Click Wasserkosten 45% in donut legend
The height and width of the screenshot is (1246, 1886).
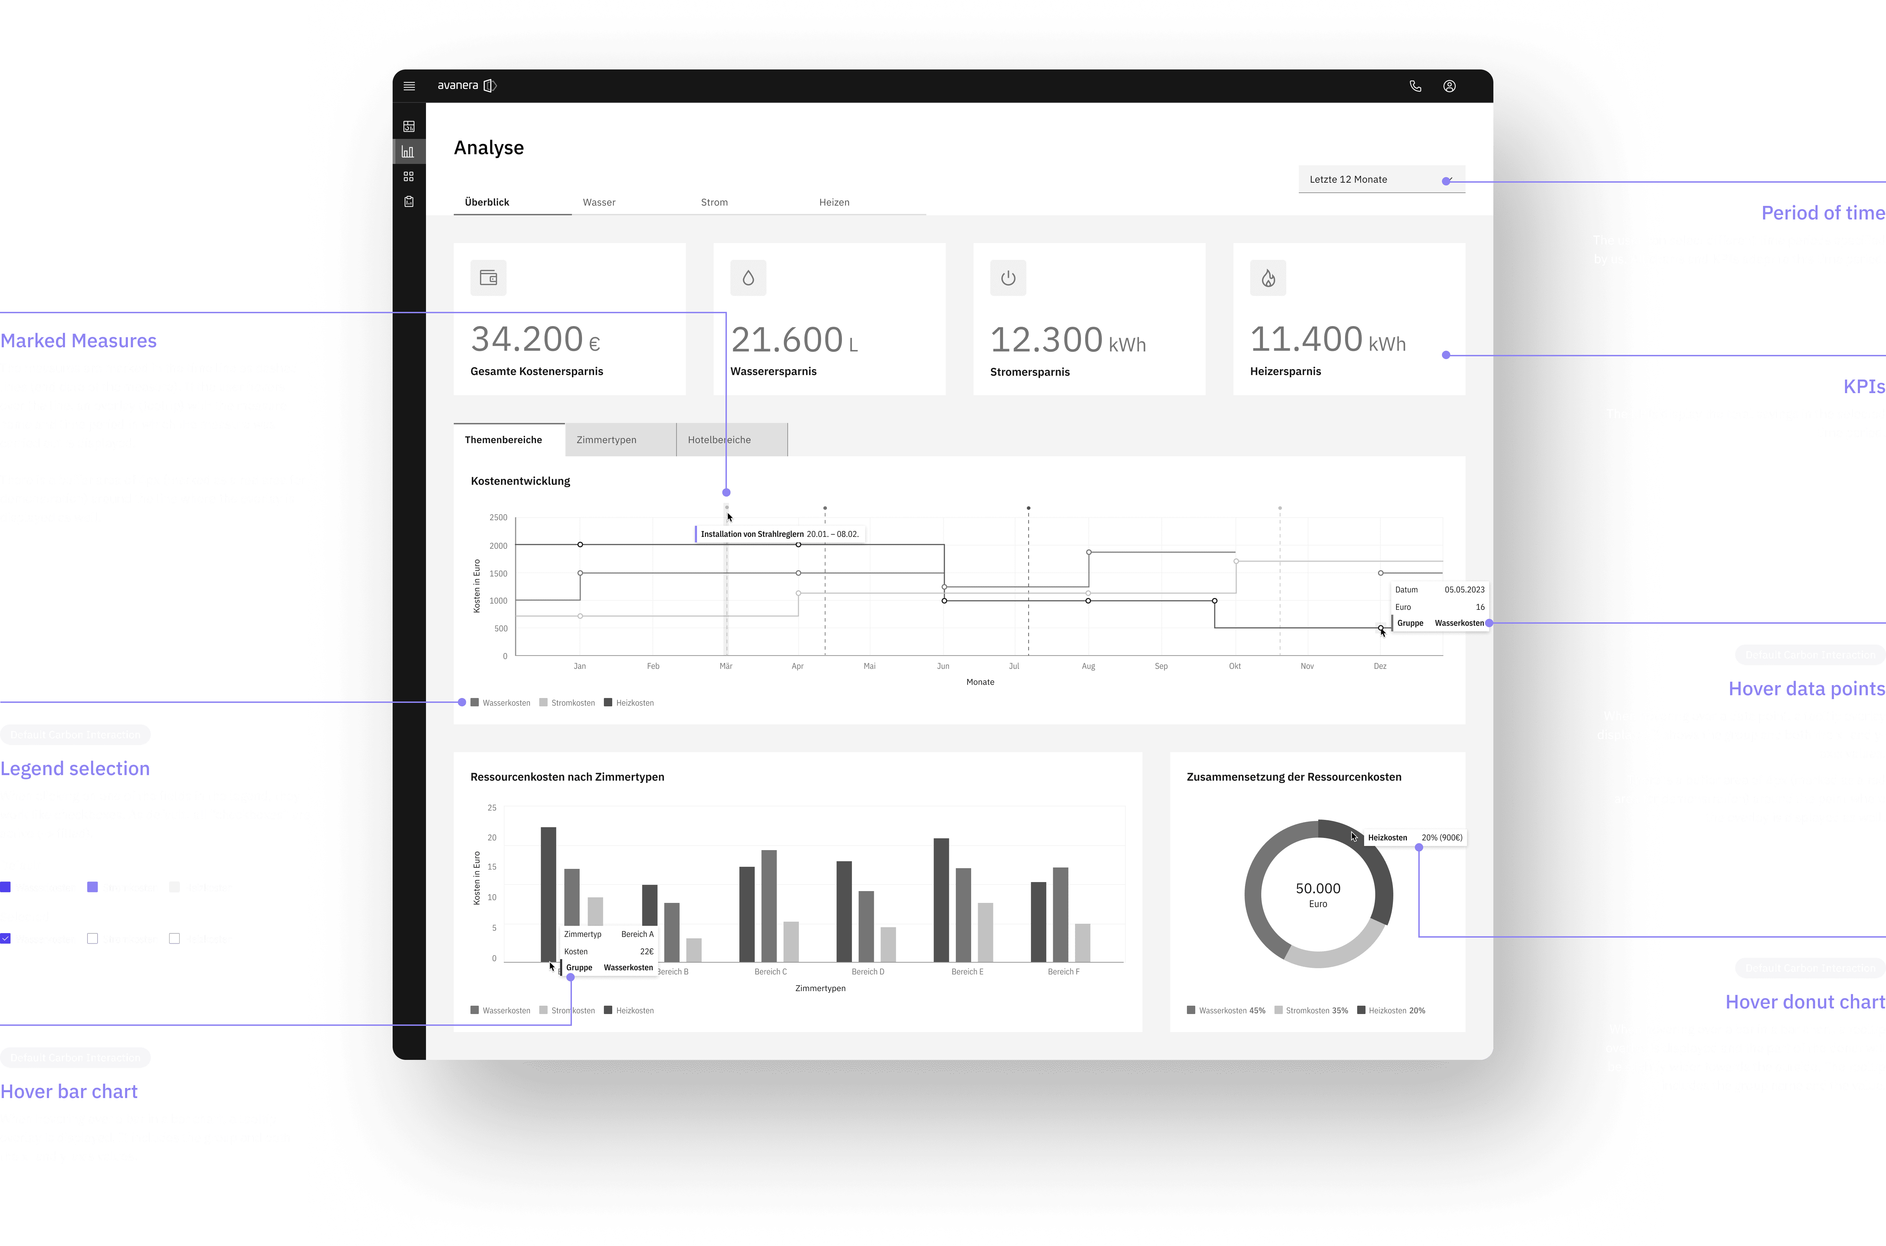pos(1226,1011)
